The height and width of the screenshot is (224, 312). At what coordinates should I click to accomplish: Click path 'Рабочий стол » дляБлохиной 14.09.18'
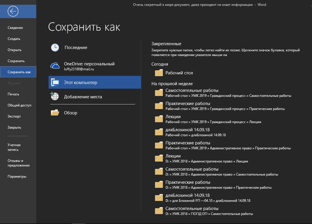point(195,135)
